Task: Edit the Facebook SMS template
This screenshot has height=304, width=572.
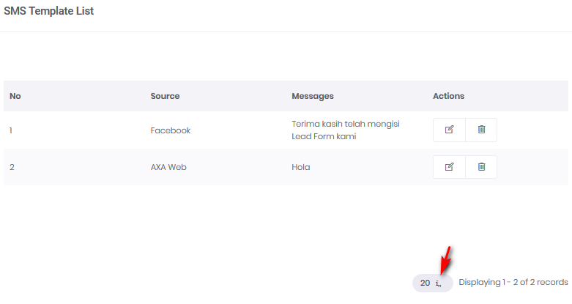Action: click(449, 130)
